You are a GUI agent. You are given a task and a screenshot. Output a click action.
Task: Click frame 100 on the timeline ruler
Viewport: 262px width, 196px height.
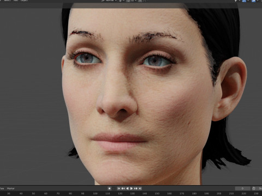coord(96,194)
